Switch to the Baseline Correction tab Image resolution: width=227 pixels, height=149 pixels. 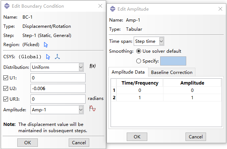tap(172, 72)
